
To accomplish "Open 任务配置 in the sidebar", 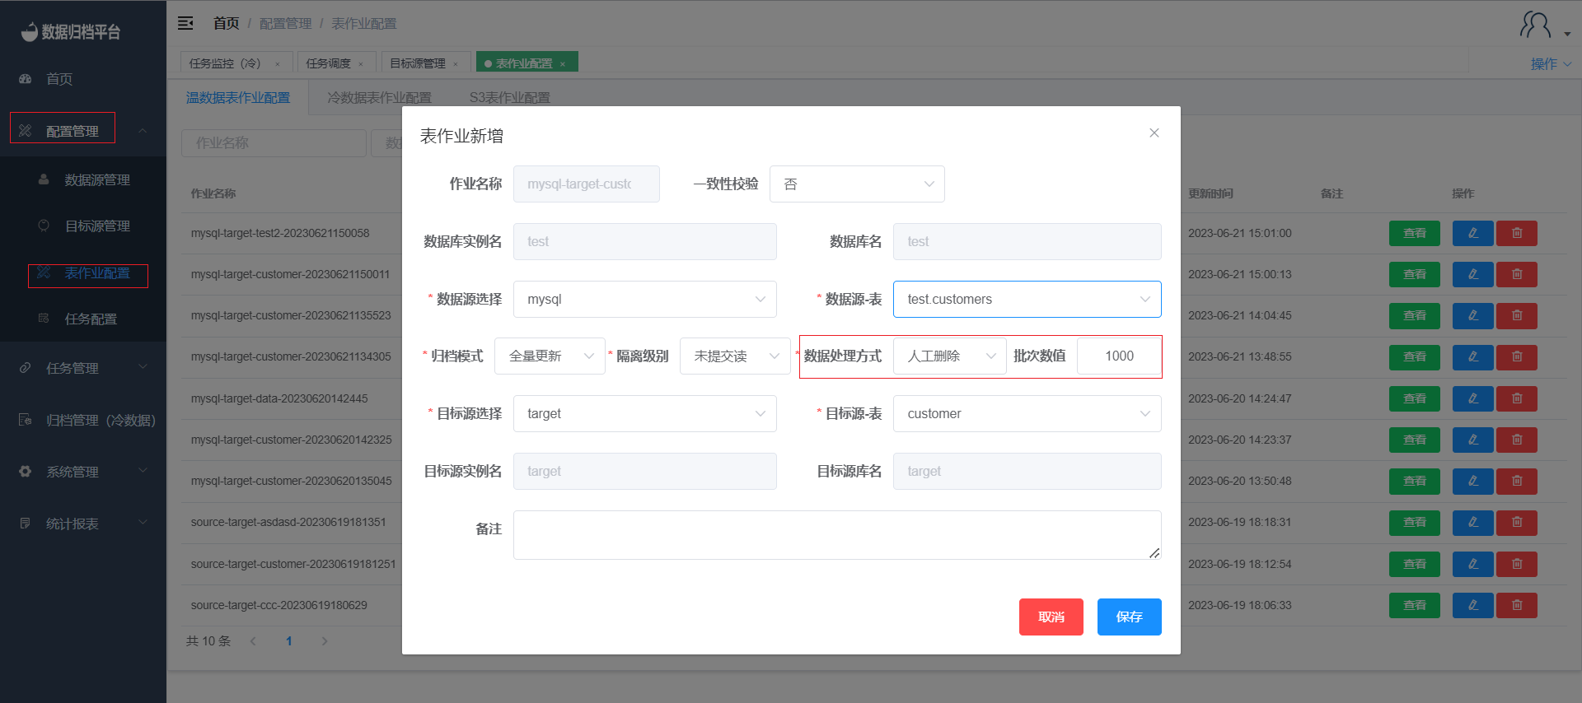I will point(83,319).
